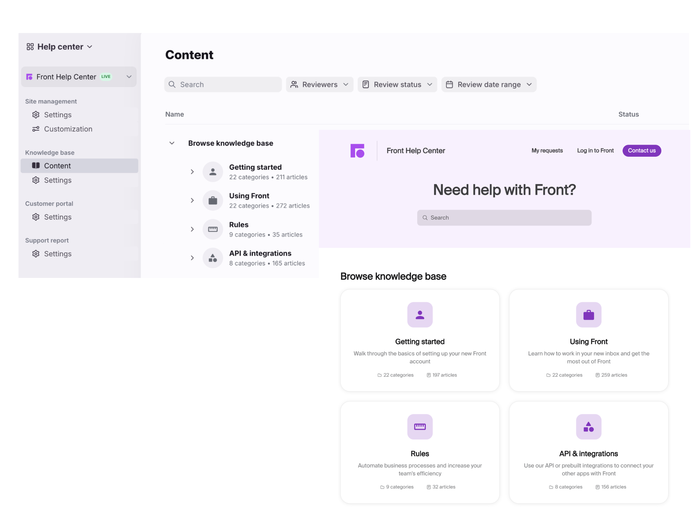Expand the Rules category row
This screenshot has width=693, height=516.
pos(192,229)
